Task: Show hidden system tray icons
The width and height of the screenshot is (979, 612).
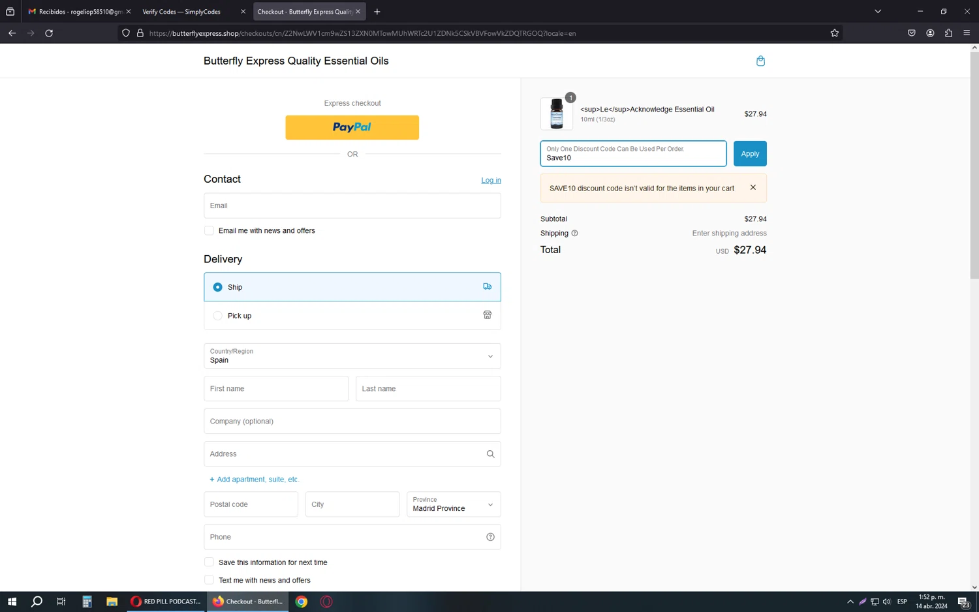Action: pyautogui.click(x=850, y=602)
